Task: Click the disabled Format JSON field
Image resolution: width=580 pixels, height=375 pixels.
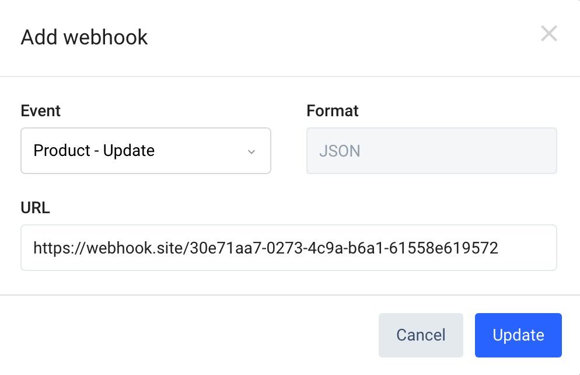Action: click(431, 151)
